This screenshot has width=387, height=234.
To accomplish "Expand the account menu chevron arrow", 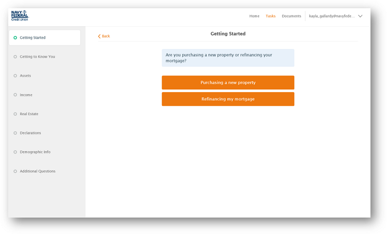I will pos(360,16).
